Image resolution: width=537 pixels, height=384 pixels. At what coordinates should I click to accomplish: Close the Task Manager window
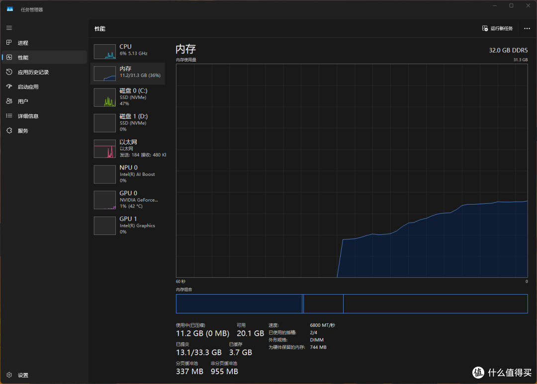[528, 6]
